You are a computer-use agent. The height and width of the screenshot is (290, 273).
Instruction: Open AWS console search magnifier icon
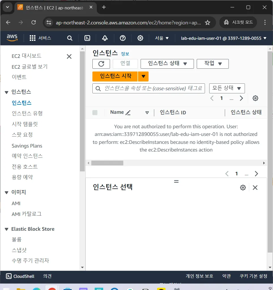pyautogui.click(x=70, y=38)
